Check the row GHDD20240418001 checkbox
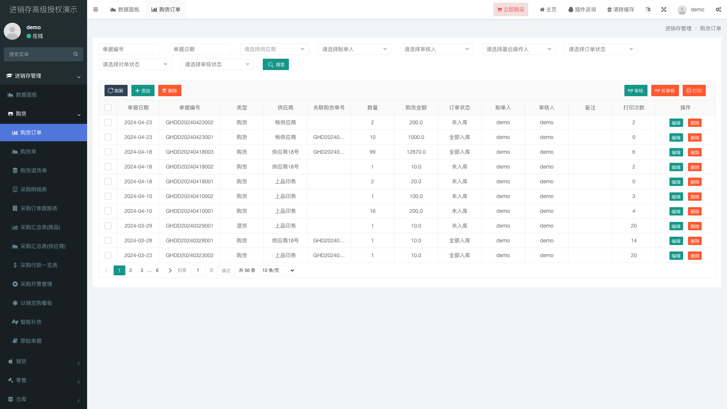The image size is (727, 409). (x=108, y=181)
